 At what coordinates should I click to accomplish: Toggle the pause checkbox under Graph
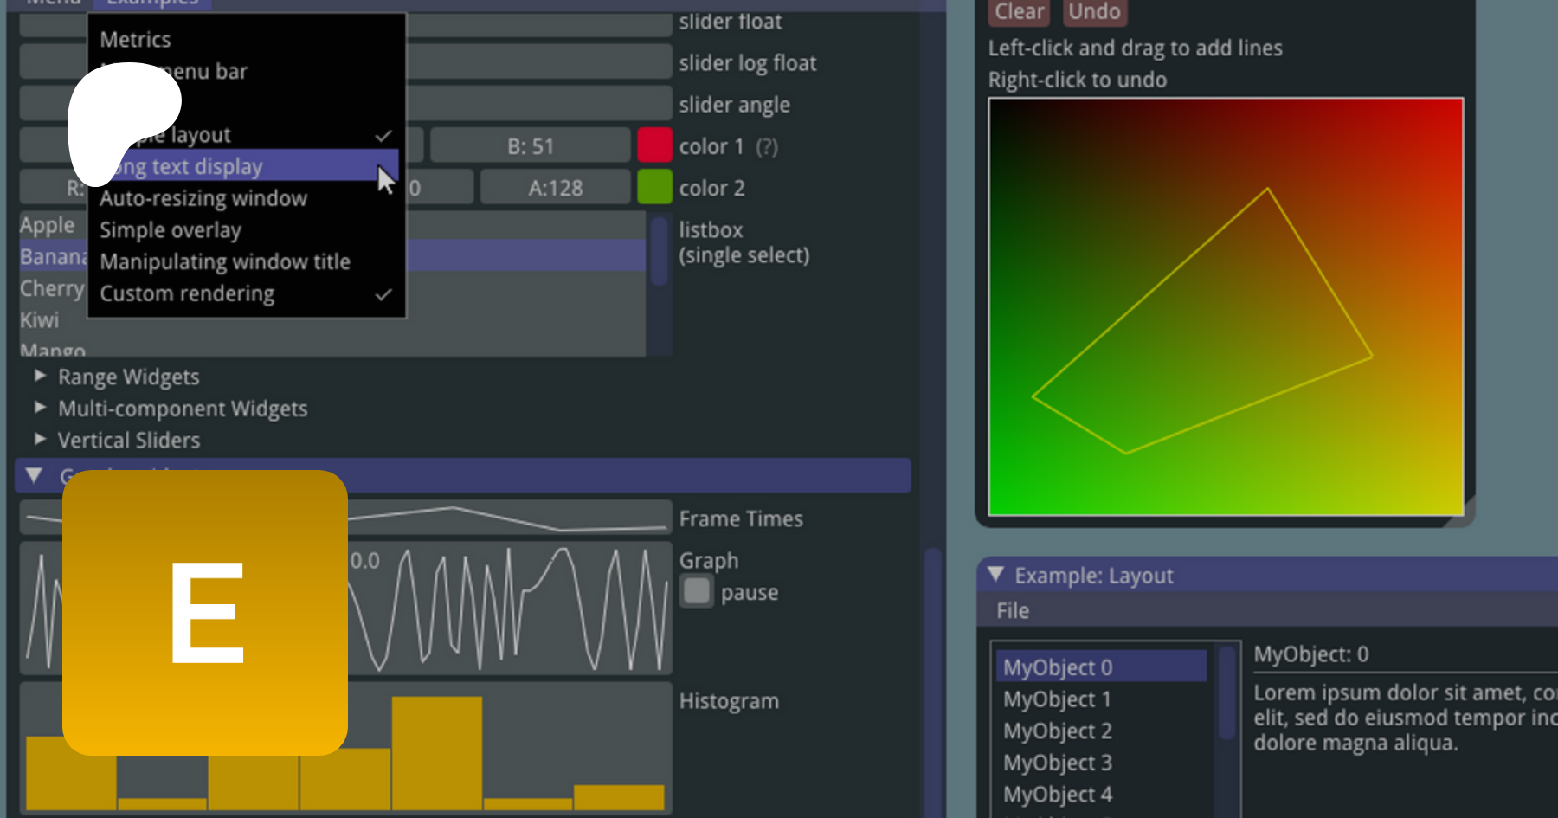(x=697, y=592)
